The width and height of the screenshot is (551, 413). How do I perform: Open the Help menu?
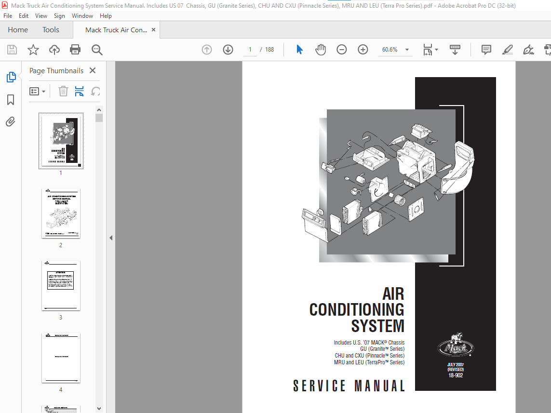(106, 16)
